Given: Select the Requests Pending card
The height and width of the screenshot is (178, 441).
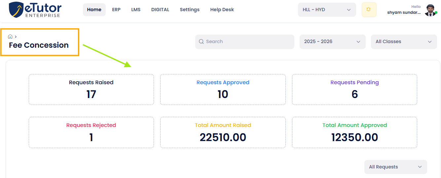Looking at the screenshot, I should tap(354, 89).
